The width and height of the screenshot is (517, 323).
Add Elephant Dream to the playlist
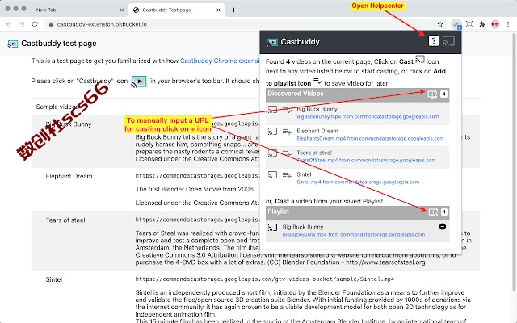click(287, 132)
